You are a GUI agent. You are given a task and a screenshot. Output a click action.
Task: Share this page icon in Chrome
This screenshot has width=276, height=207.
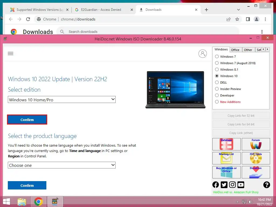coord(229,19)
